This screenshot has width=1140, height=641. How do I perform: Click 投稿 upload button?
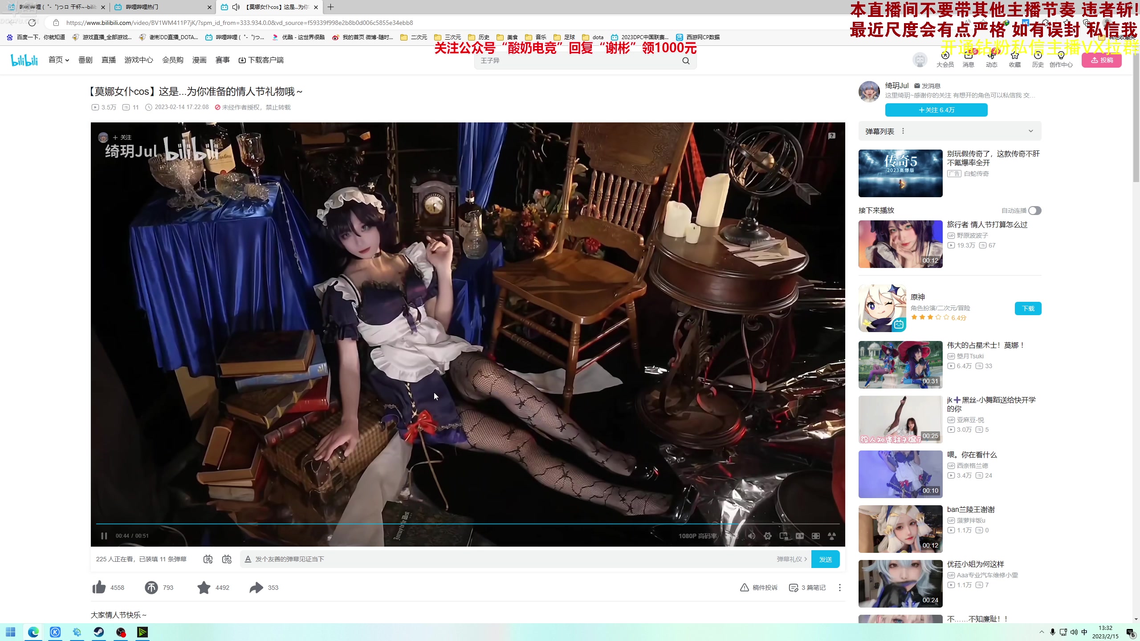tap(1102, 60)
